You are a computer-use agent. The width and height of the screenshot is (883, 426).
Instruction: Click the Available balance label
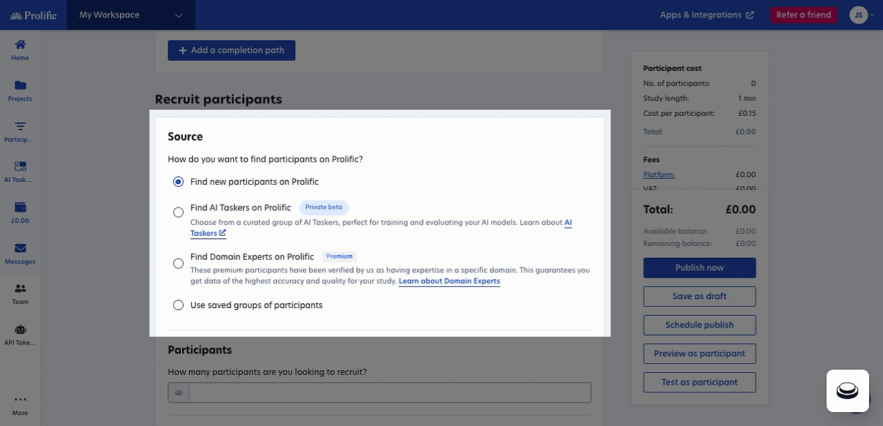click(675, 232)
